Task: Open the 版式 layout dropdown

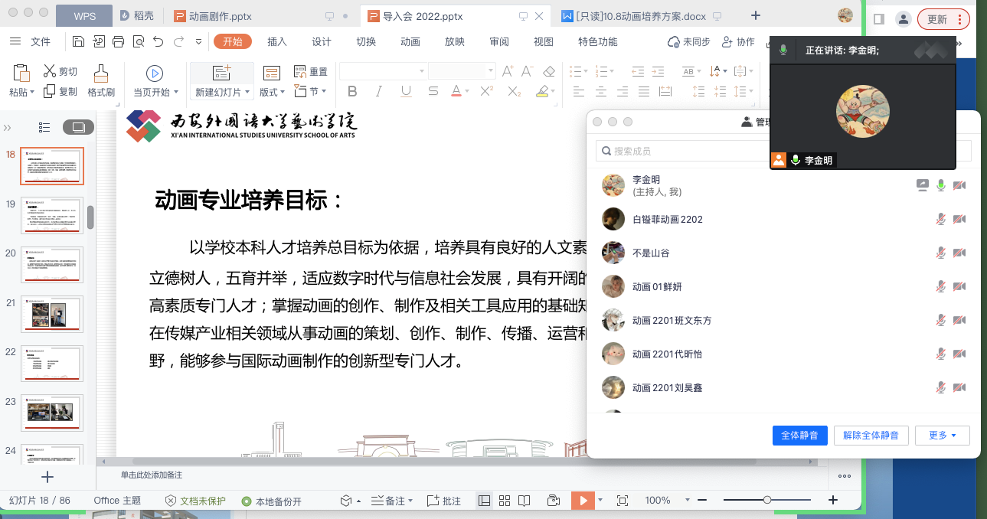Action: (x=272, y=93)
